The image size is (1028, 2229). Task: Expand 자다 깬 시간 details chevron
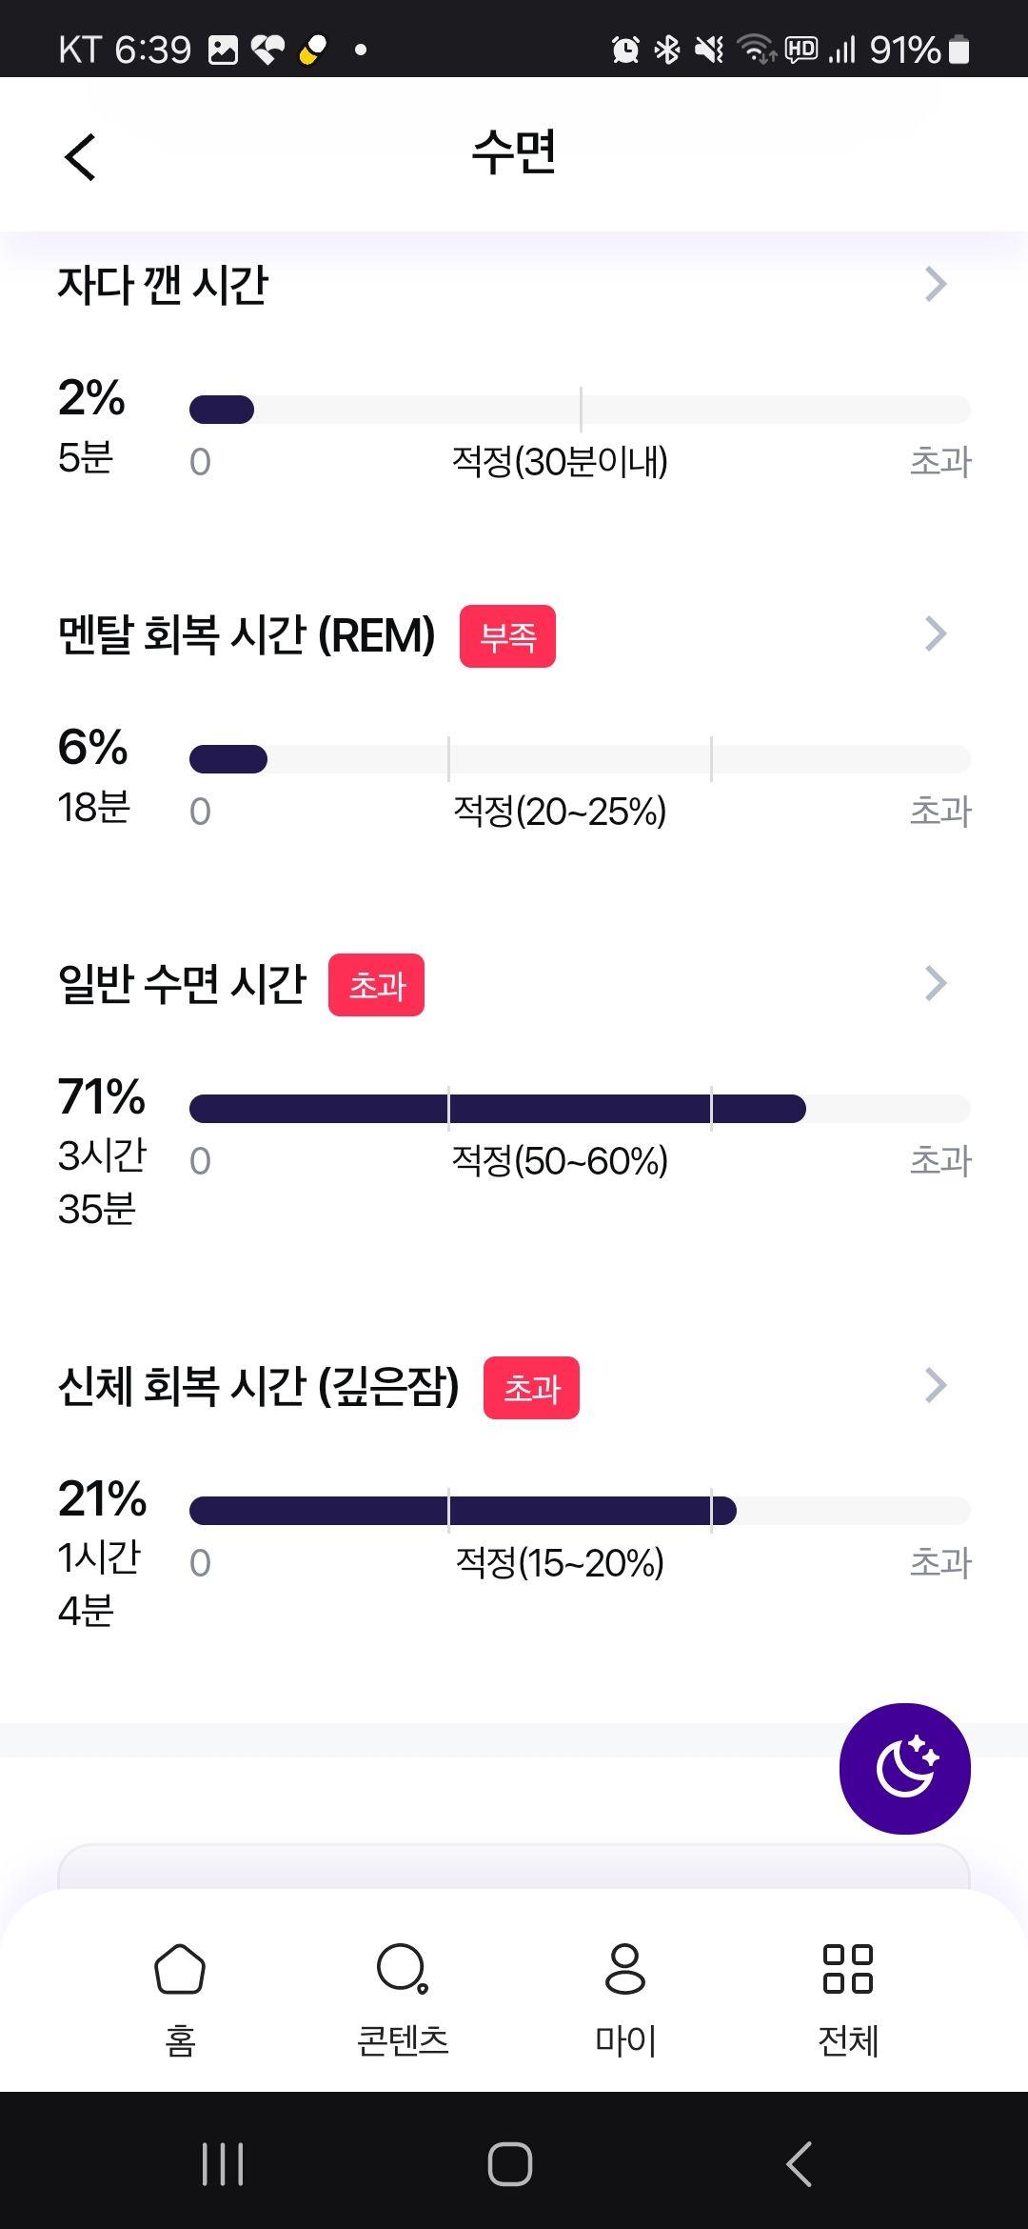click(936, 283)
